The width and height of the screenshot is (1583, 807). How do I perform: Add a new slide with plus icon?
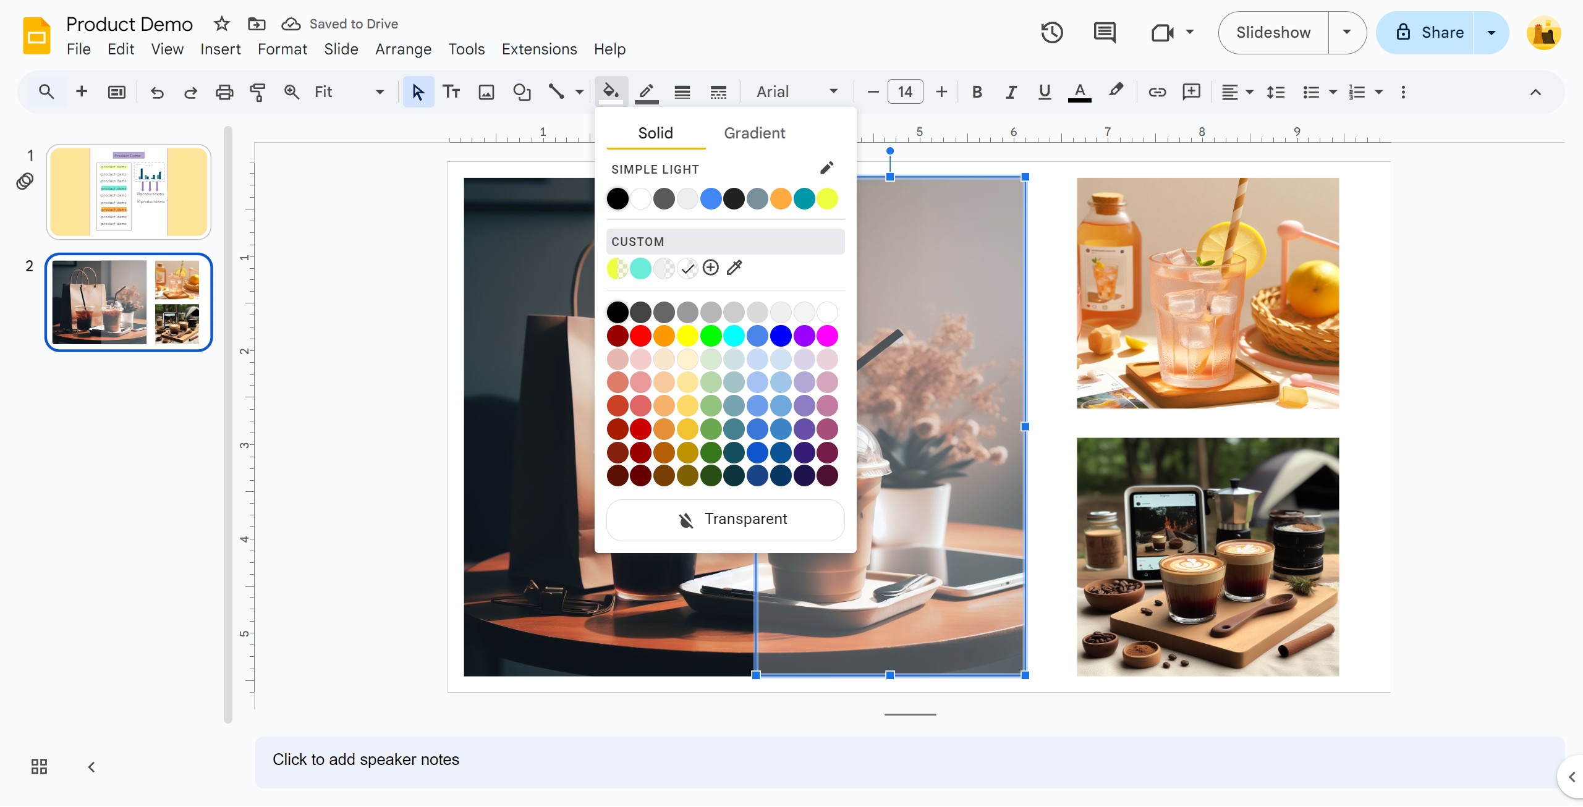tap(81, 92)
